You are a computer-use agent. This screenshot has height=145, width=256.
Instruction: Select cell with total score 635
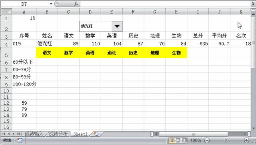(198, 43)
